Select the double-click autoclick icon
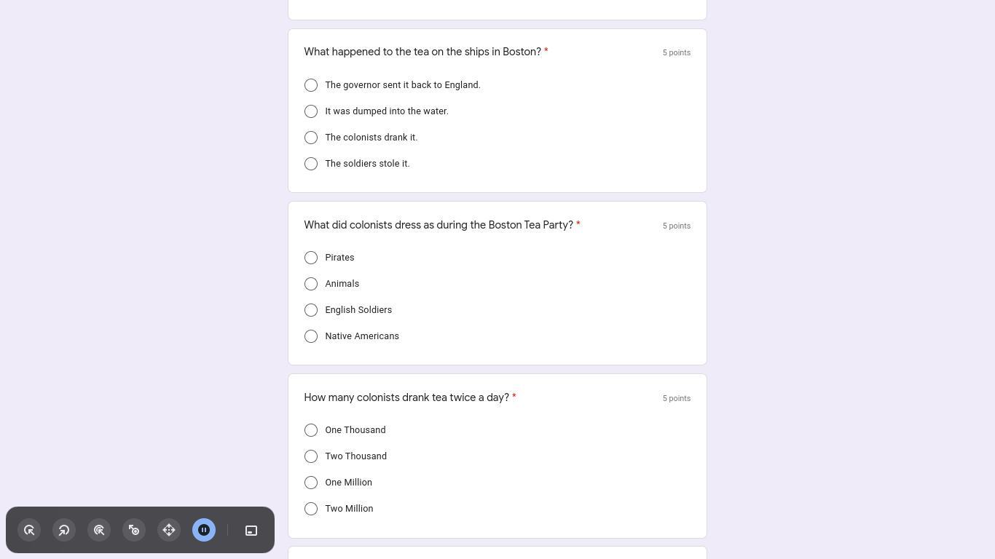Screen dimensions: 995x559 click(x=99, y=530)
